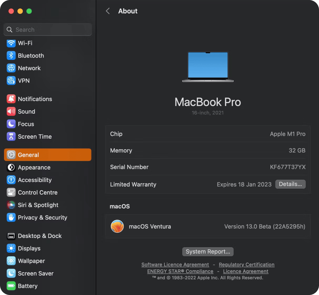Screen dimensions: 319x295
Task: Click the Control Centre icon
Action: pos(11,192)
